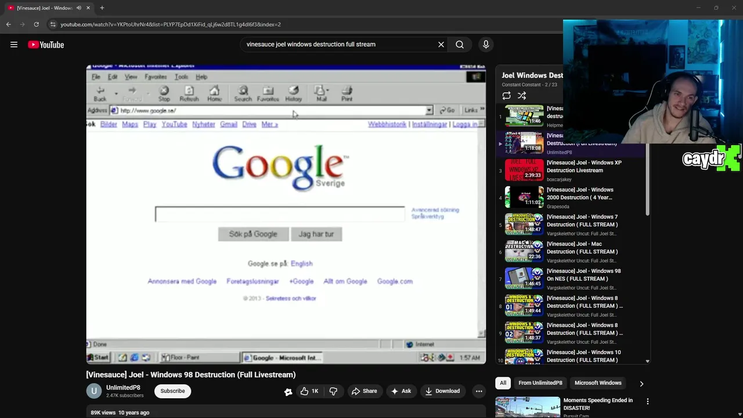Click the UnlimitedP8 channel name
Image resolution: width=743 pixels, height=418 pixels.
click(x=123, y=388)
